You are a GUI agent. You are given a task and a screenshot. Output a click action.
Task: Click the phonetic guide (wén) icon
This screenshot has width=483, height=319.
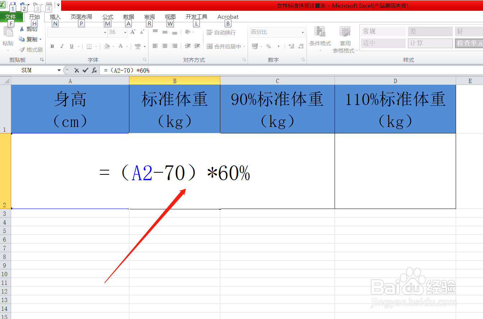pos(138,46)
